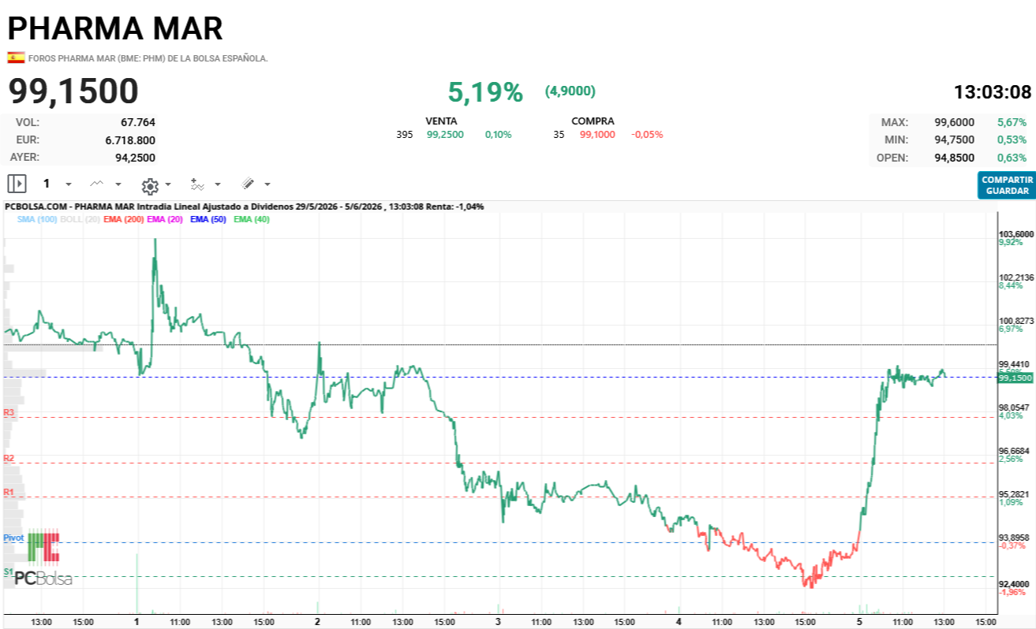Click the COMPARTIR GUARDAR button
The height and width of the screenshot is (629, 1036).
tap(1007, 185)
